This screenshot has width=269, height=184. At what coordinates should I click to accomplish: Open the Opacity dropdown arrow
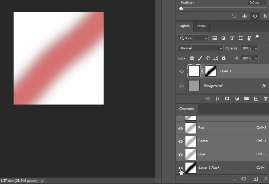(256, 48)
